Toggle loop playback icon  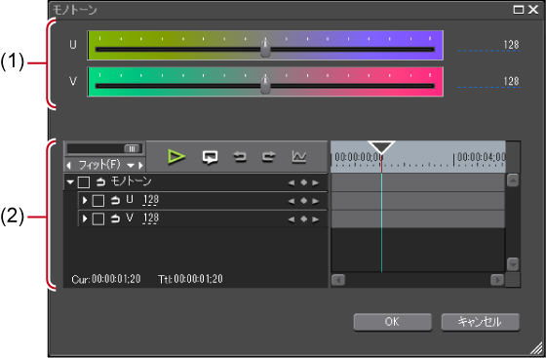[x=210, y=157]
